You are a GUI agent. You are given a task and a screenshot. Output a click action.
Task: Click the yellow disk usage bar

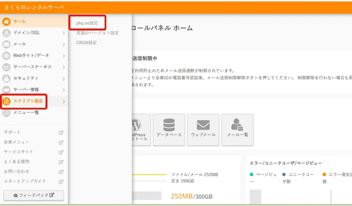[149, 174]
